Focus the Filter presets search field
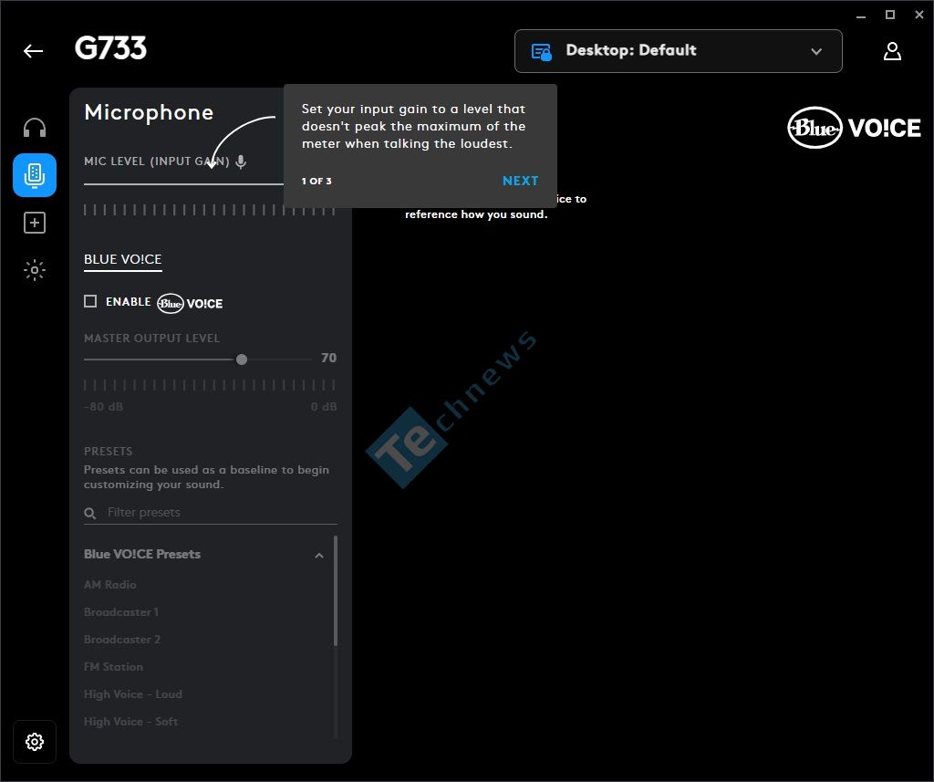Image resolution: width=934 pixels, height=782 pixels. tap(211, 513)
